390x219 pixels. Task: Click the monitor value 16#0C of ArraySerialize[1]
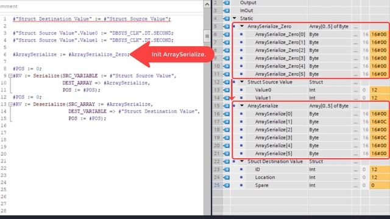(x=379, y=122)
